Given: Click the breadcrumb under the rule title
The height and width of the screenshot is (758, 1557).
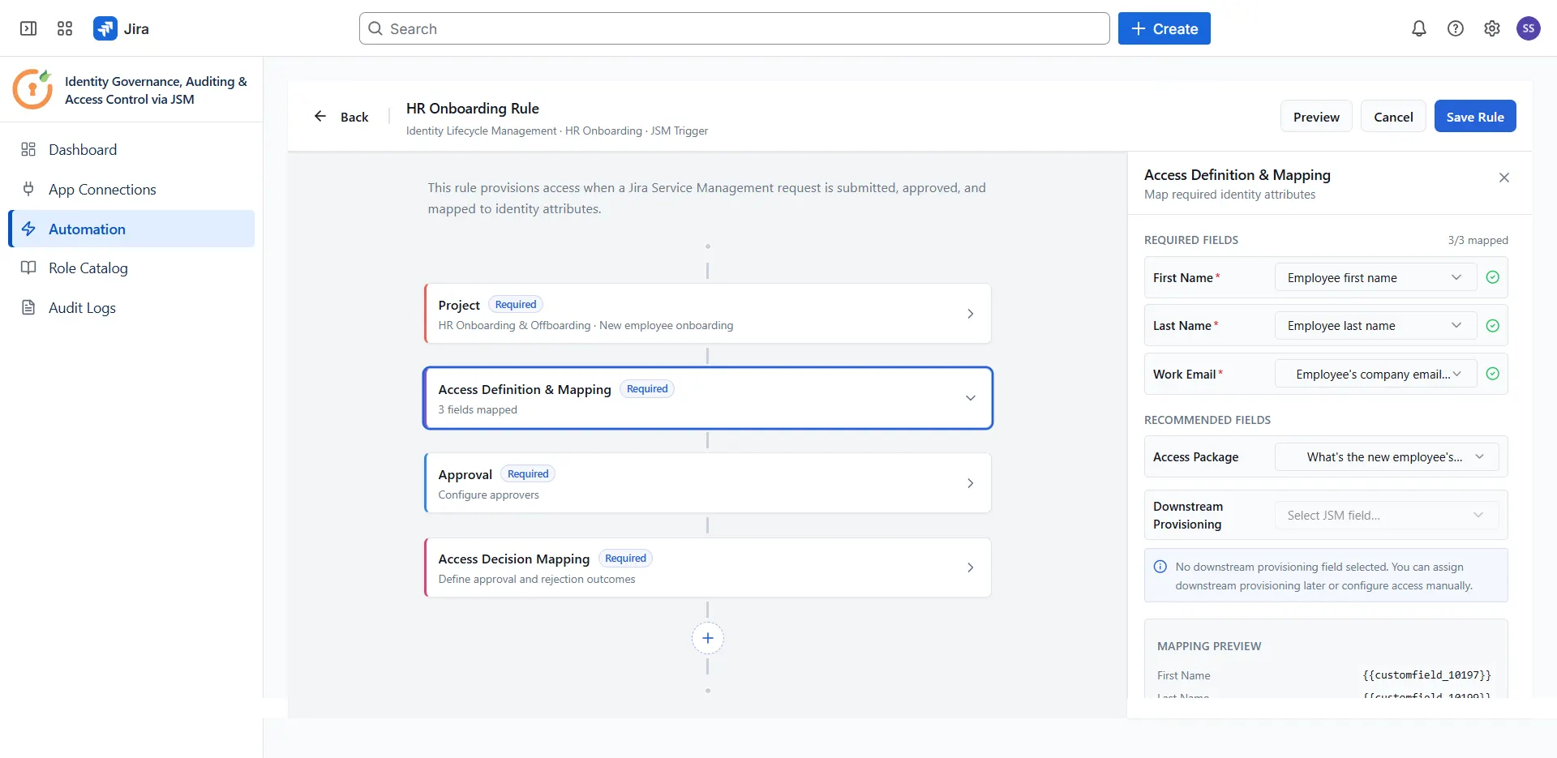Looking at the screenshot, I should click(x=557, y=131).
